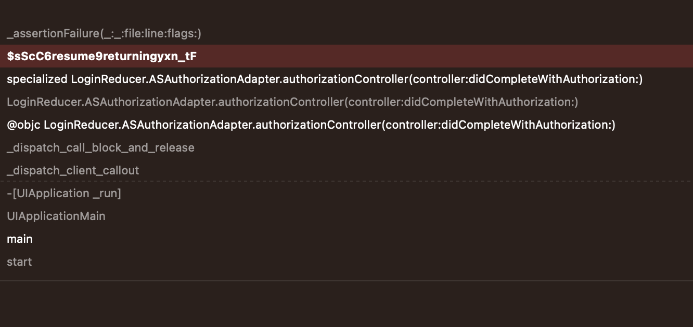This screenshot has height=327, width=693.
Task: Click '(controller:didCompleteWithAuthorization:)' in the greyed LoginReducer frame
Action: tap(461, 102)
